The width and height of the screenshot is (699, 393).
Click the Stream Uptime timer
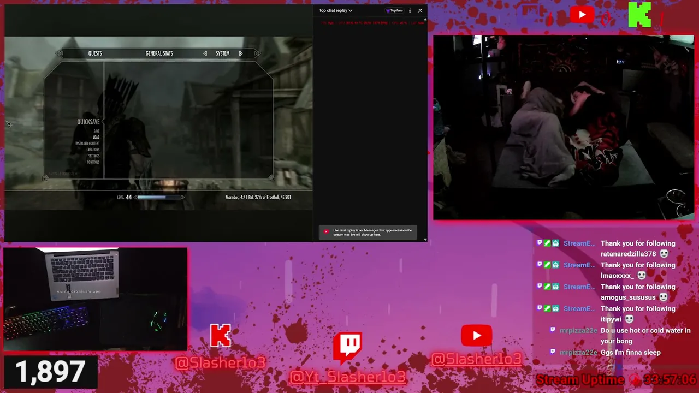click(616, 380)
